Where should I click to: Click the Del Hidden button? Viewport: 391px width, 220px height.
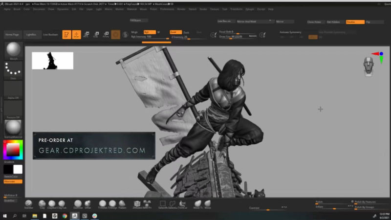(335, 22)
